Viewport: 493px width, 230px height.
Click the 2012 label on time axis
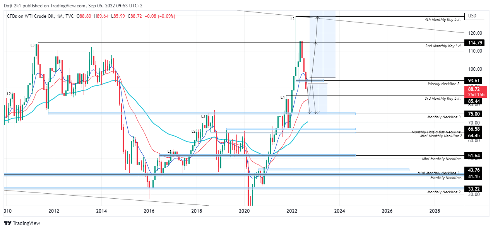[x=54, y=211]
